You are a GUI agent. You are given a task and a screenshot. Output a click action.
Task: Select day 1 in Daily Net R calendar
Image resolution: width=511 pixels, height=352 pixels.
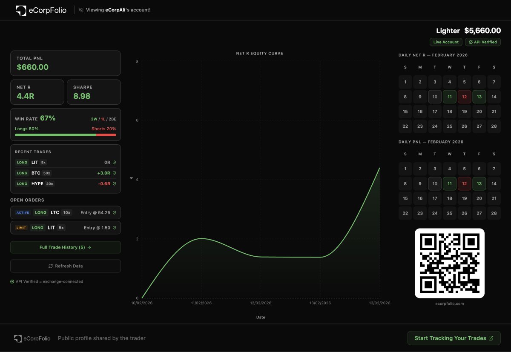[x=405, y=82]
